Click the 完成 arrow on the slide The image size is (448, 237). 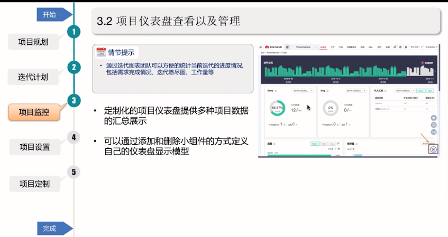pyautogui.click(x=54, y=229)
